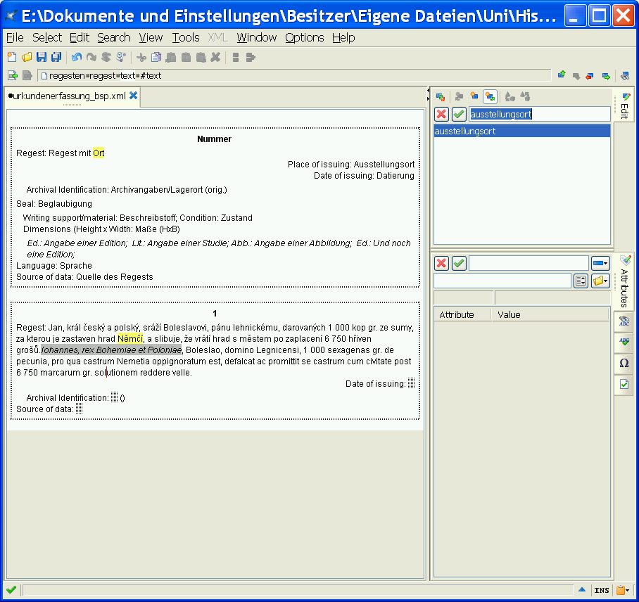The width and height of the screenshot is (639, 602).
Task: Open the folder chooser dropdown for attribute value
Action: click(600, 281)
